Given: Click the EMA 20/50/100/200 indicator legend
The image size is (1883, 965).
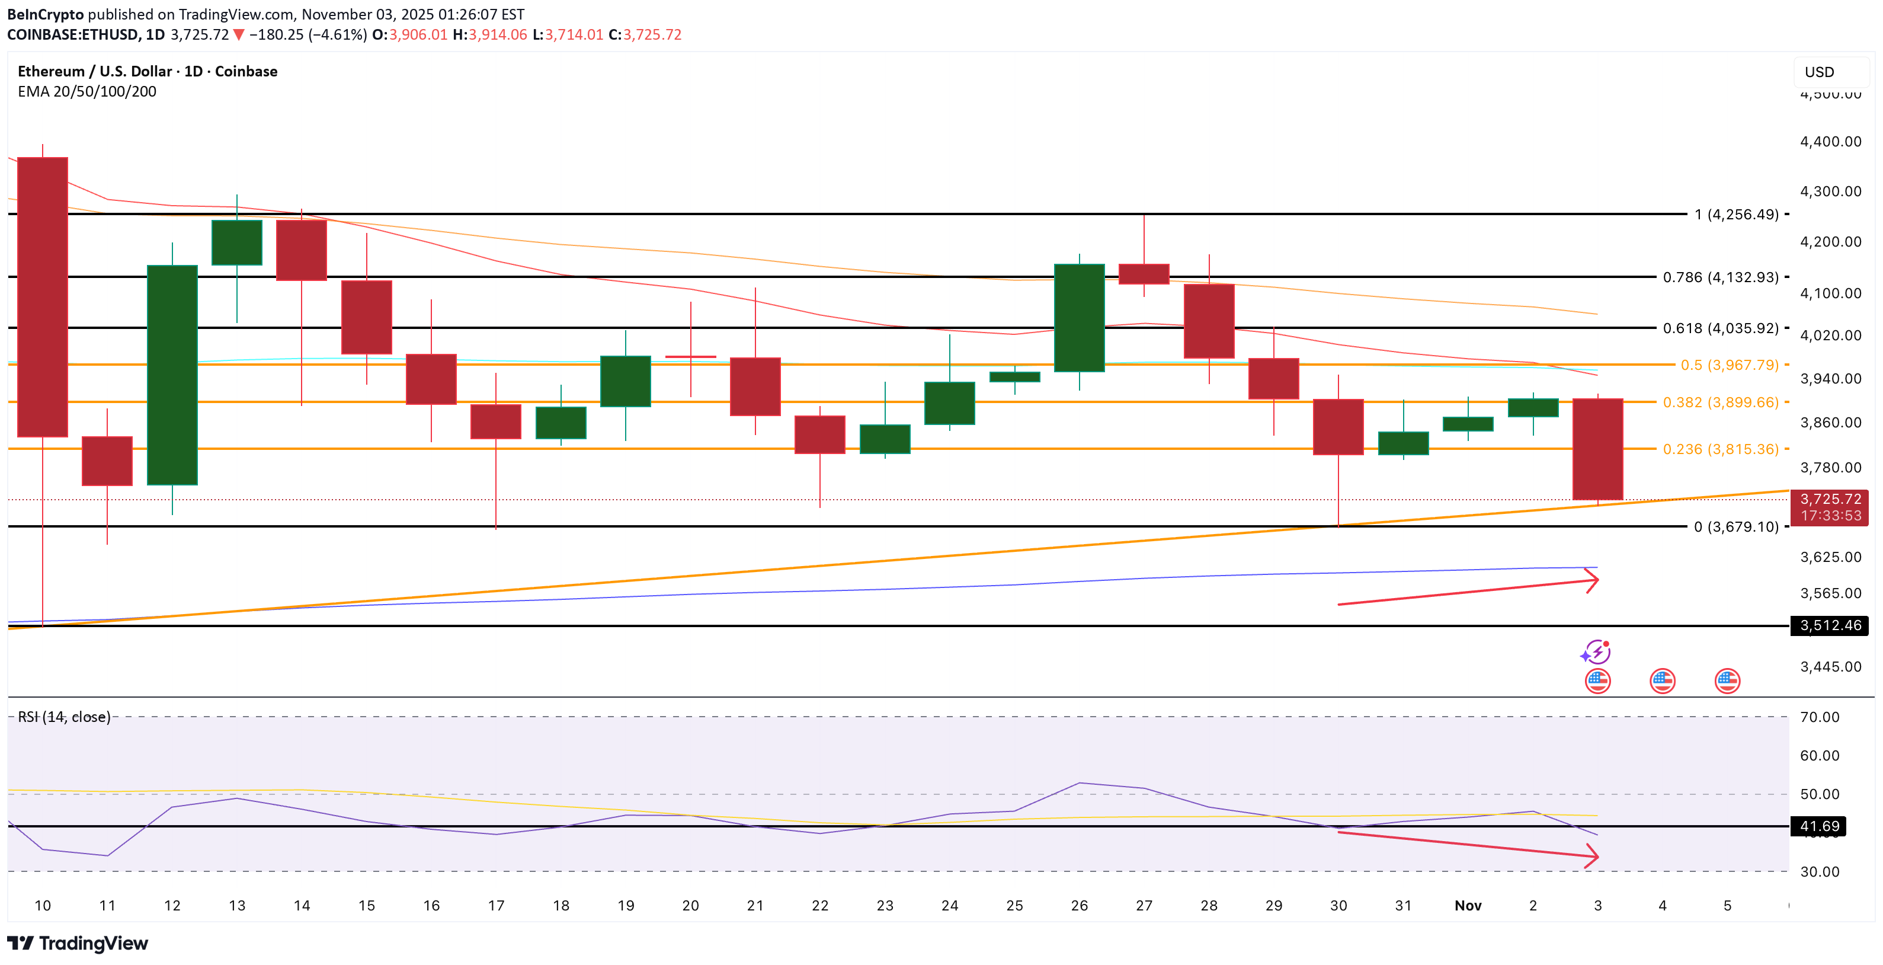Looking at the screenshot, I should coord(87,91).
